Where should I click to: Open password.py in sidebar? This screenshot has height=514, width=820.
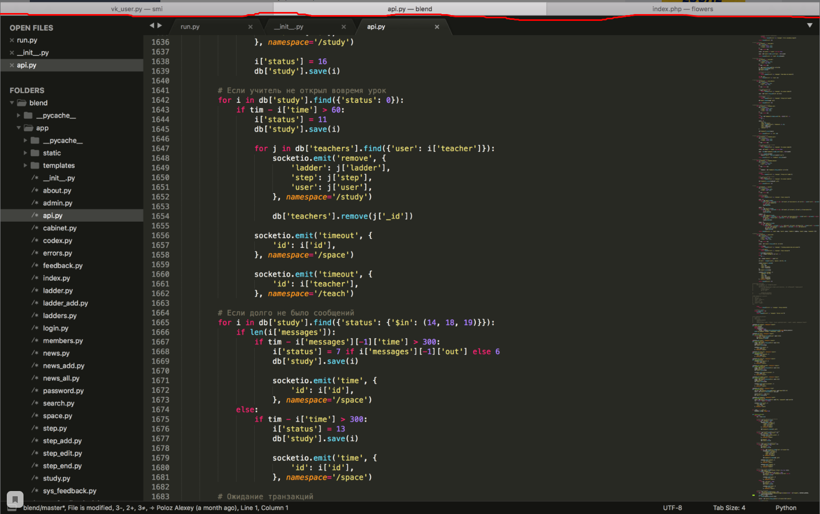(x=63, y=391)
